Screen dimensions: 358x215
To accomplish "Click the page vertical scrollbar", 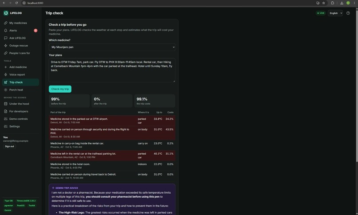I will point(357,86).
